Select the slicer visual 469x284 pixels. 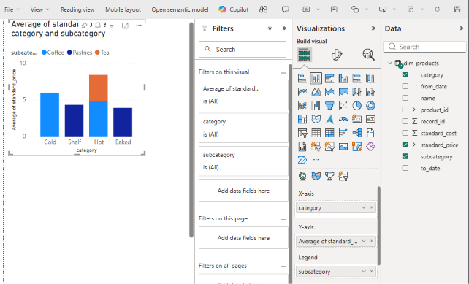(x=302, y=133)
